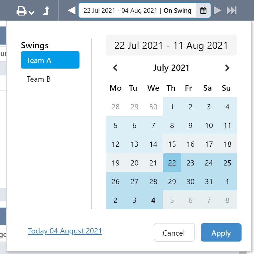The height and width of the screenshot is (254, 254).
Task: Skip to the latest period icon
Action: click(232, 11)
